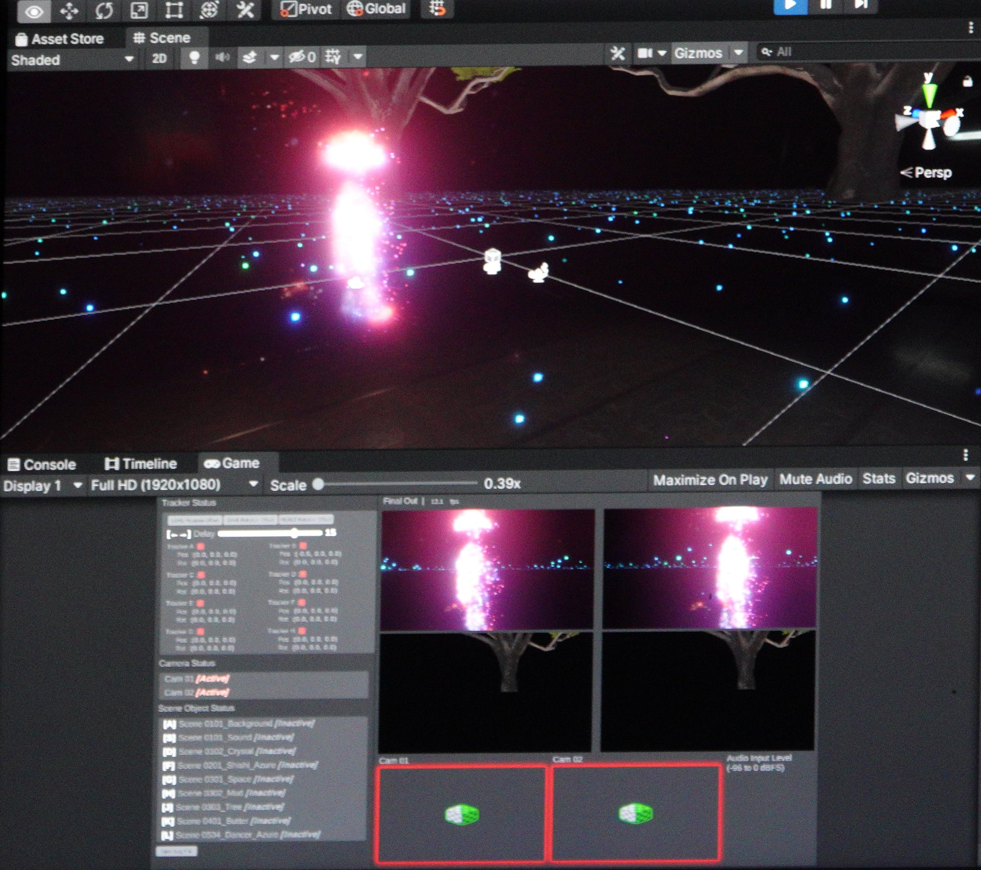Select the Rect Transform tool
Screen dimensions: 981x870
tap(174, 10)
